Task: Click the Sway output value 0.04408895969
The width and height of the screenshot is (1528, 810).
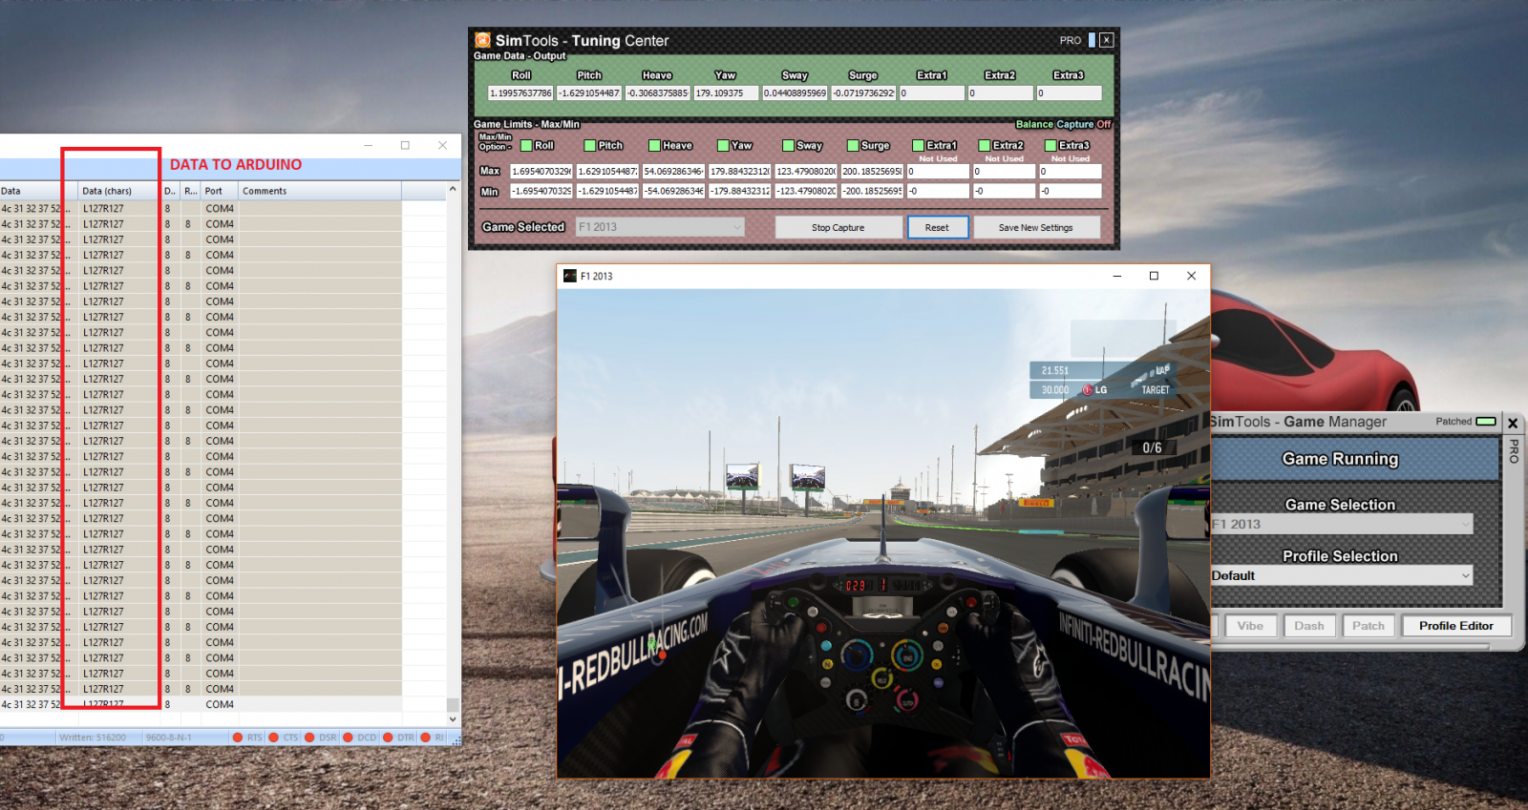Action: click(795, 93)
